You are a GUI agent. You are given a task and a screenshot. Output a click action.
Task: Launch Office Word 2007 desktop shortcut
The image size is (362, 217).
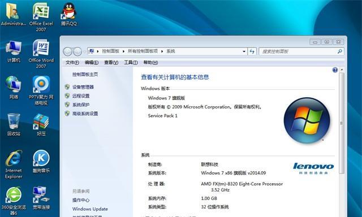41,54
